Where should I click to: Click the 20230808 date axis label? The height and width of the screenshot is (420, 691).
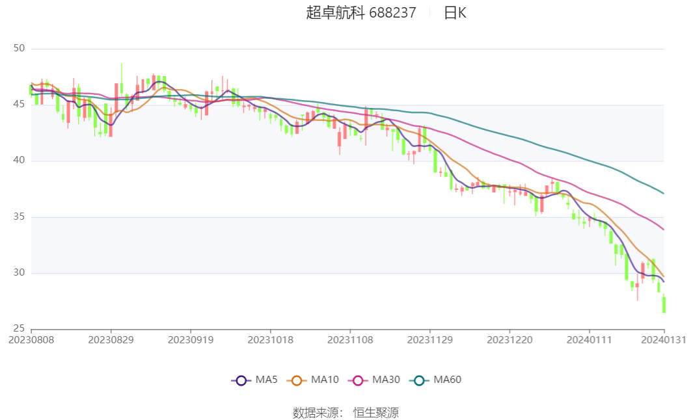[x=31, y=339]
